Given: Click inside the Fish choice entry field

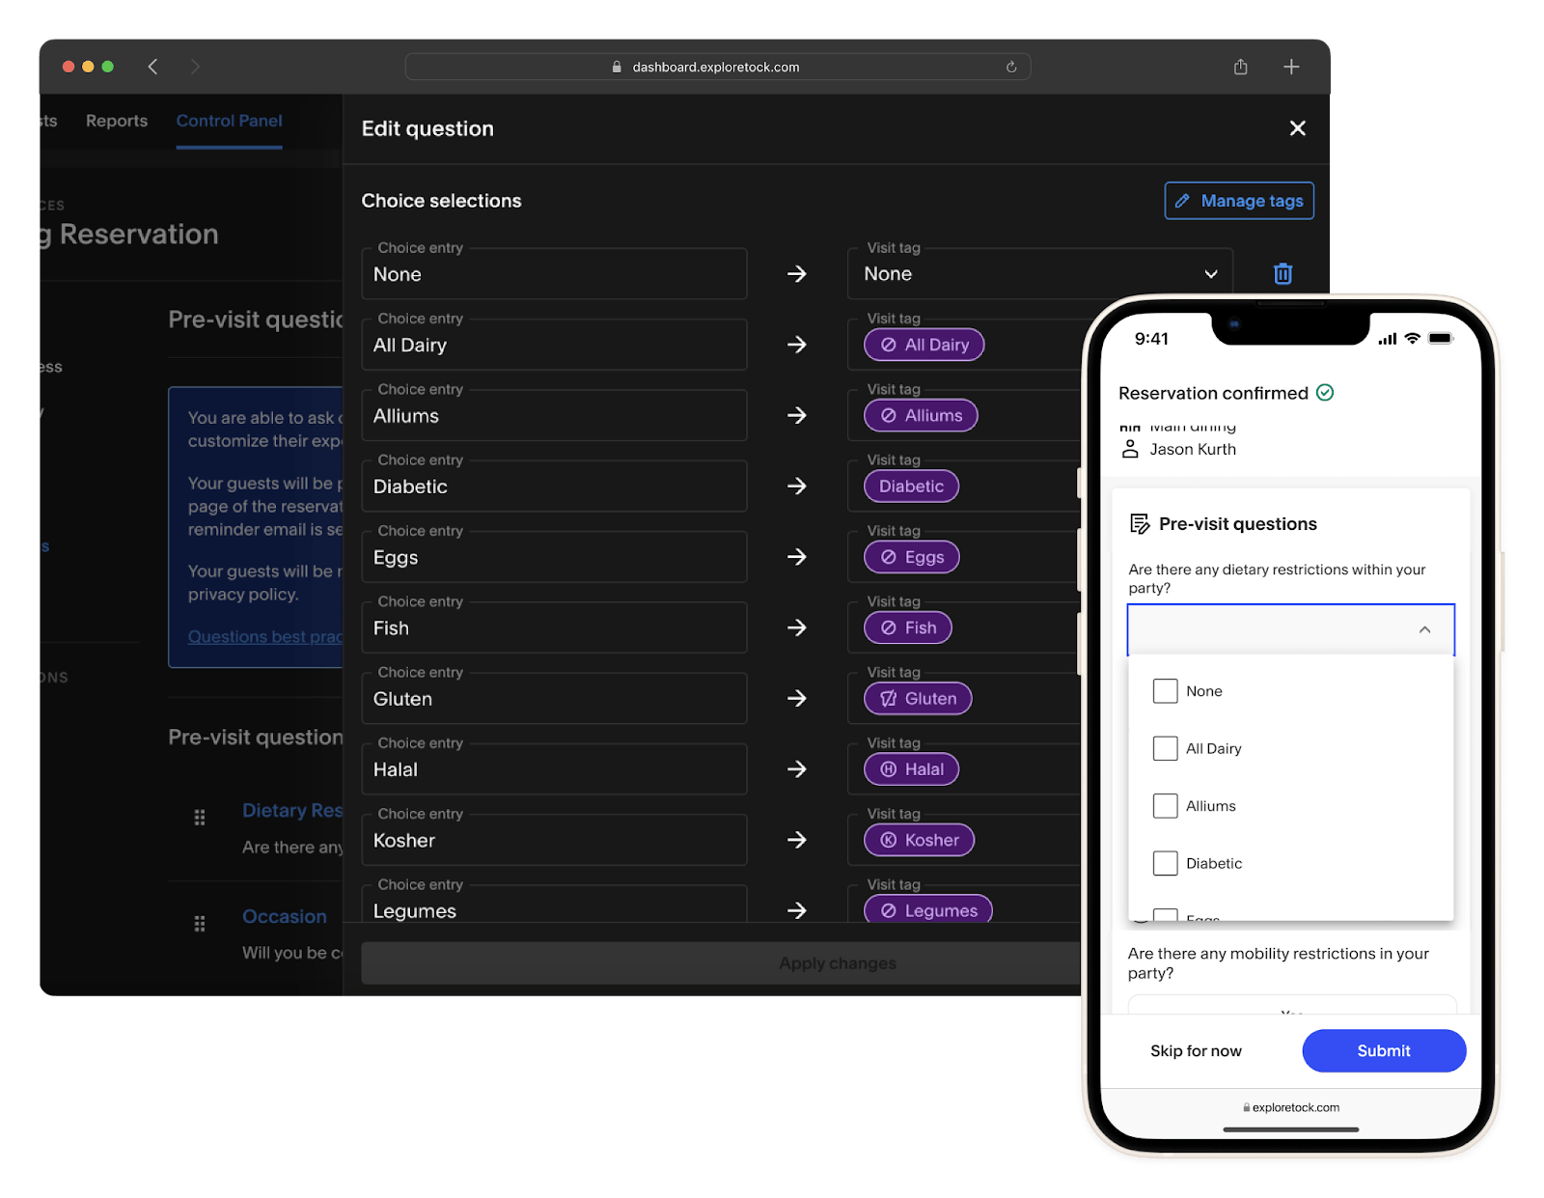Looking at the screenshot, I should tap(554, 627).
